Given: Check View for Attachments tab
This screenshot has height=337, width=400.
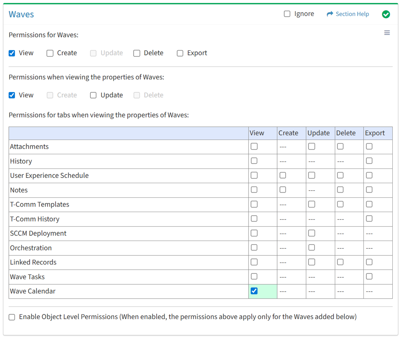Looking at the screenshot, I should [x=254, y=147].
